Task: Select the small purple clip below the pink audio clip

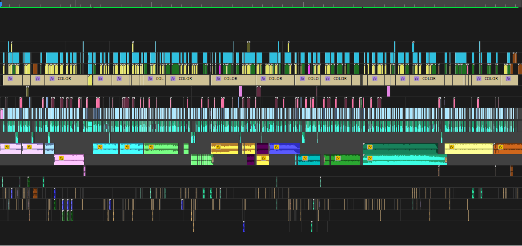Action: coord(84,171)
